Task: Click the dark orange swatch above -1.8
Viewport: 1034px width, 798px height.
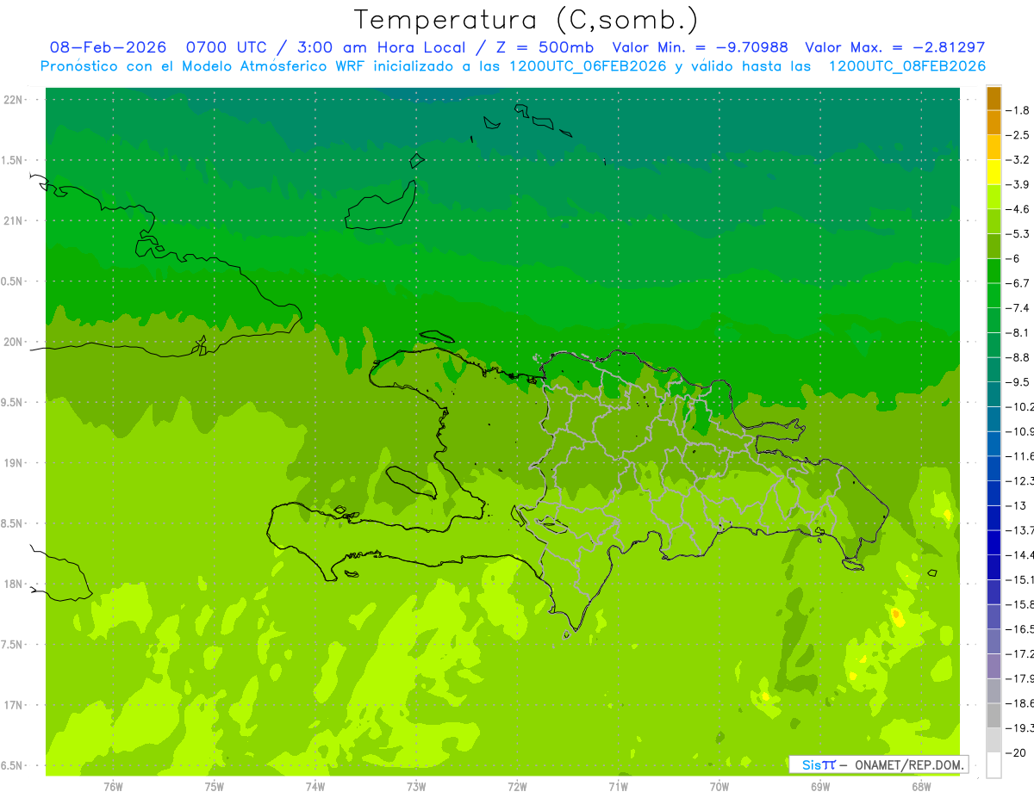Action: 994,98
